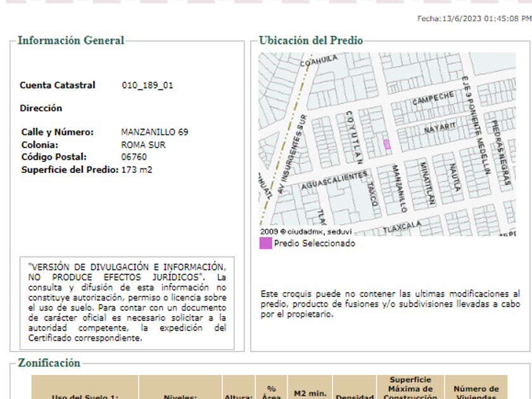The image size is (532, 399).
Task: Click the pink Predio Seleccionado legend swatch
Action: 265,243
